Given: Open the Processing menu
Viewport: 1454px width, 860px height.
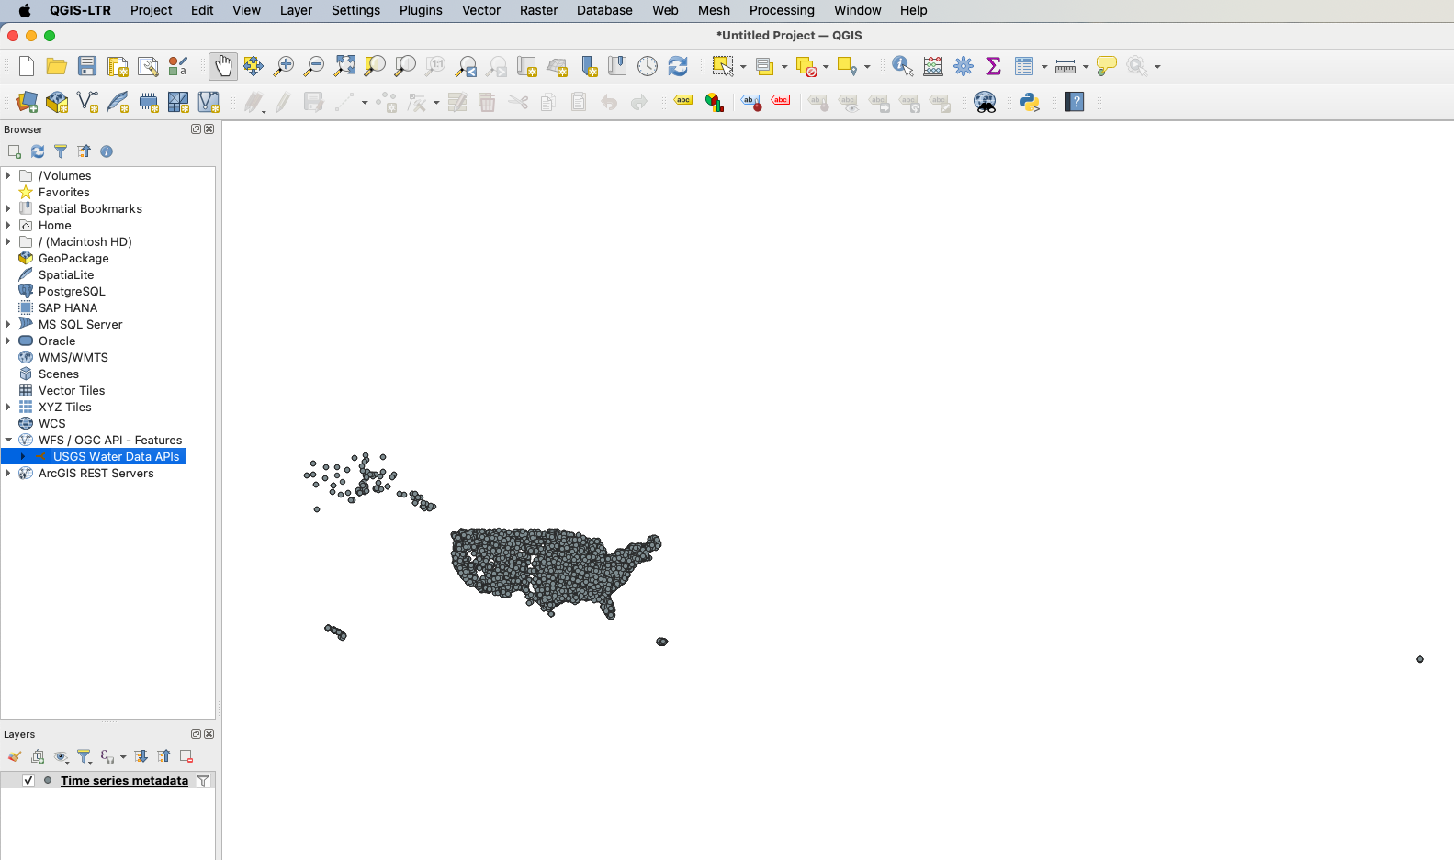Looking at the screenshot, I should (x=782, y=10).
